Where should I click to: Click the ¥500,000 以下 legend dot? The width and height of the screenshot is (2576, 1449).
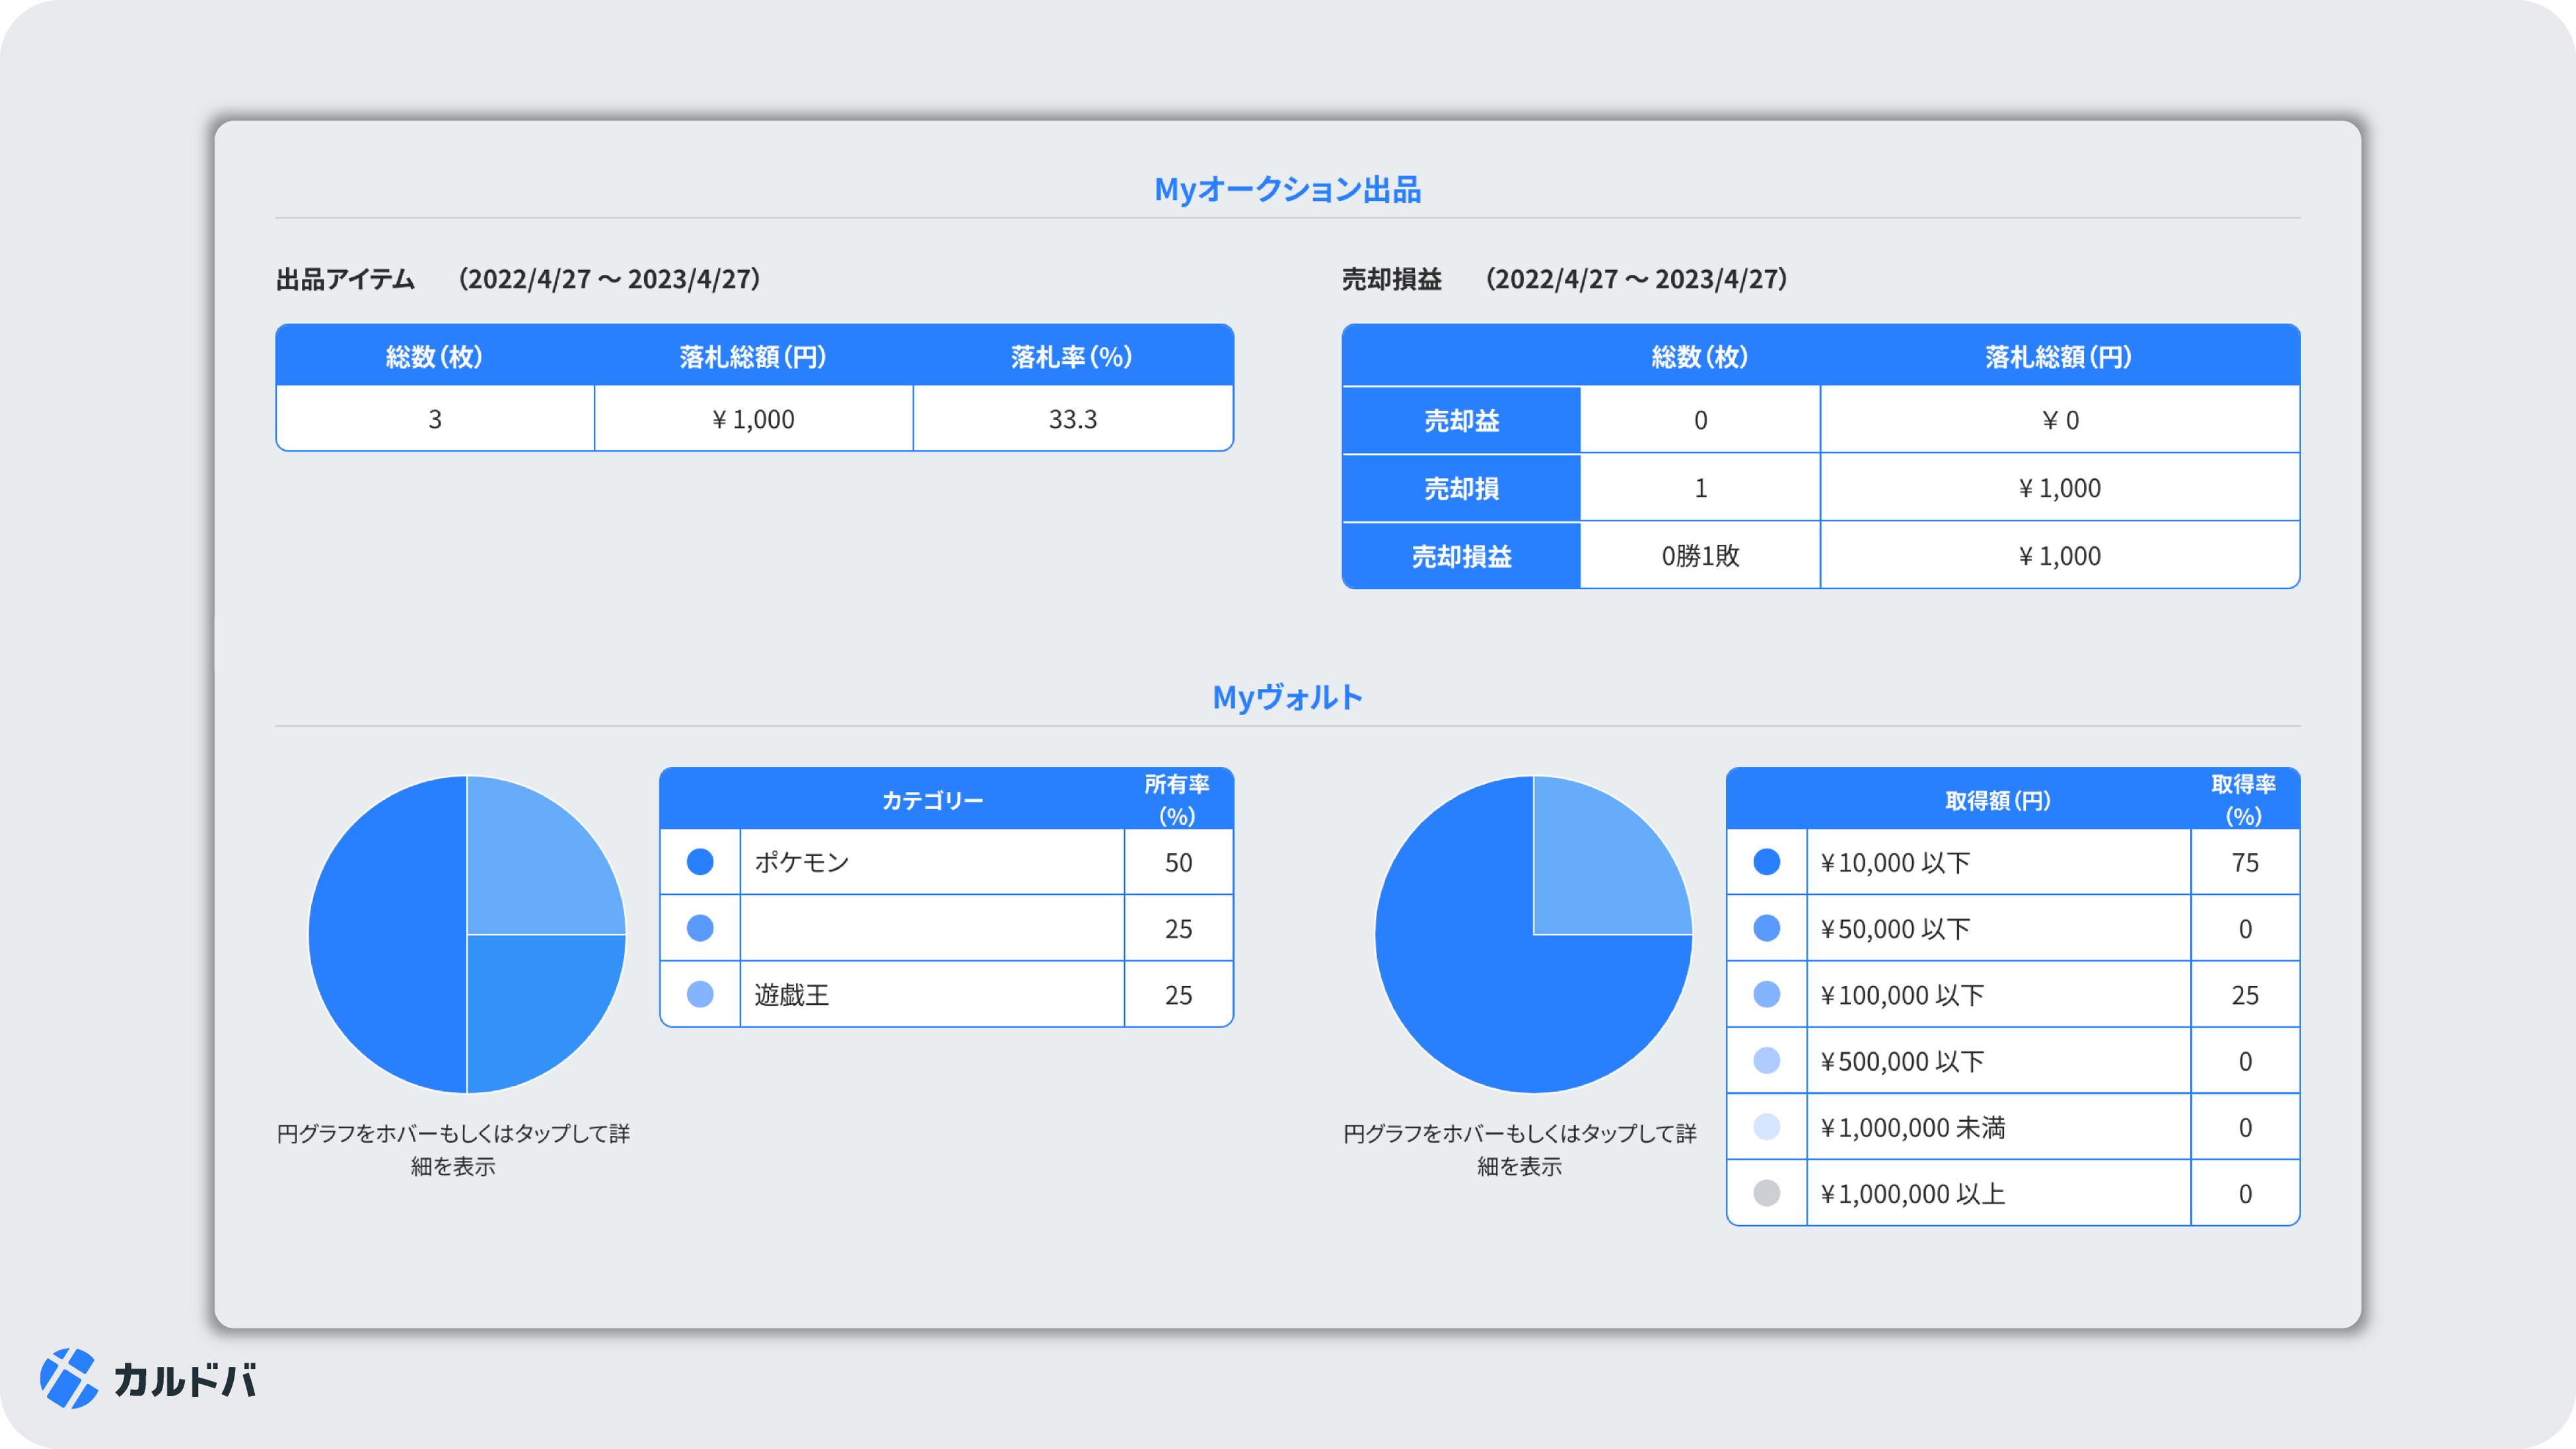click(1767, 1060)
